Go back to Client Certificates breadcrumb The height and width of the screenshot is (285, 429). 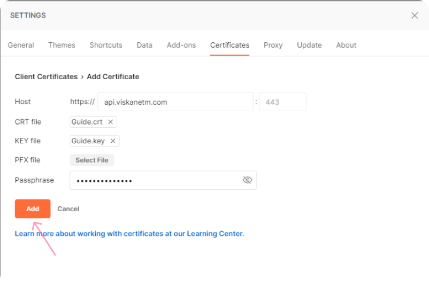click(x=46, y=76)
